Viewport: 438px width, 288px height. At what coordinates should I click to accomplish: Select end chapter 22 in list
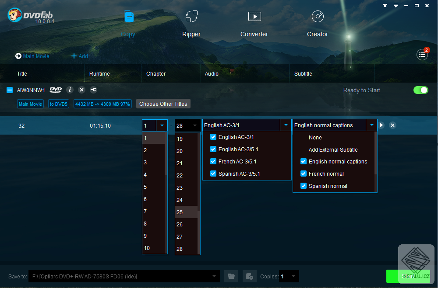(186, 175)
